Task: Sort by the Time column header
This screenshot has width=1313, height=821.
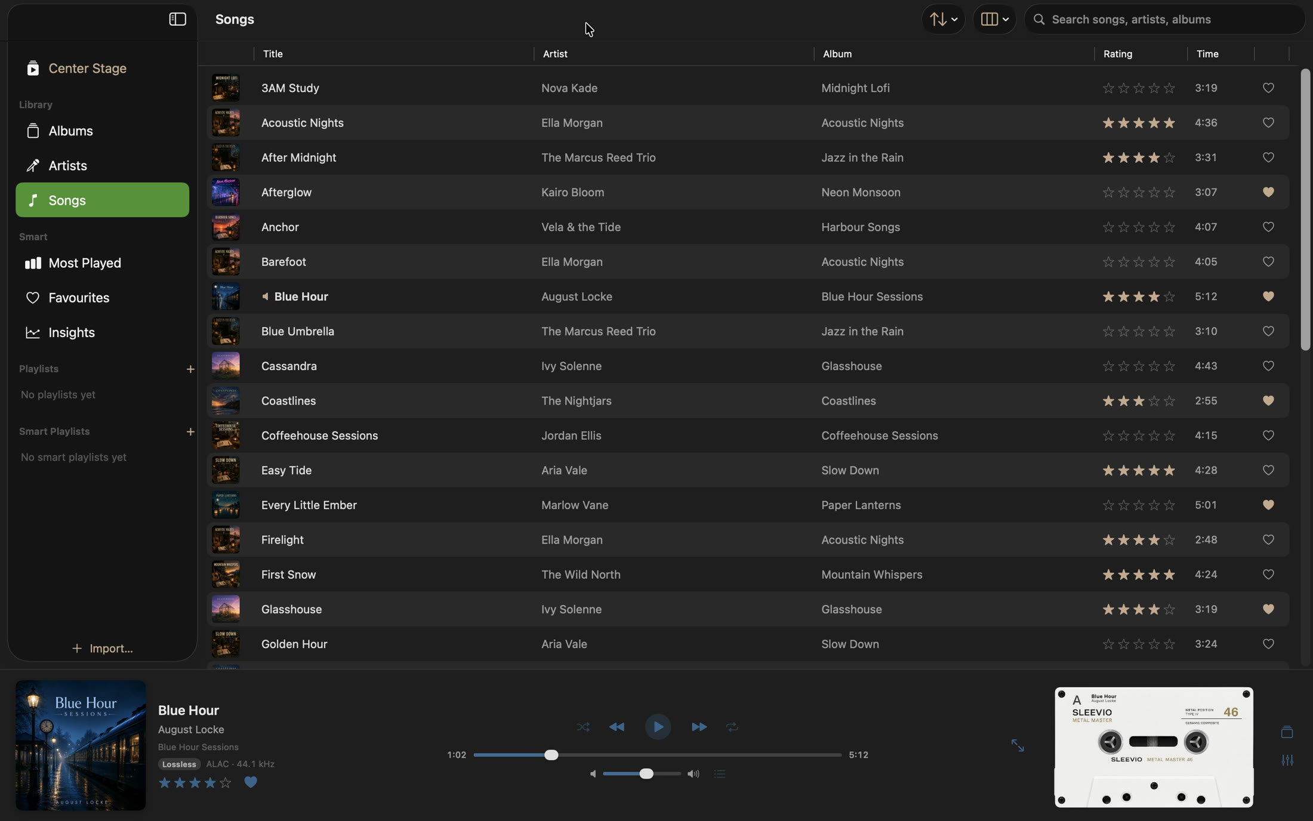Action: [x=1207, y=54]
